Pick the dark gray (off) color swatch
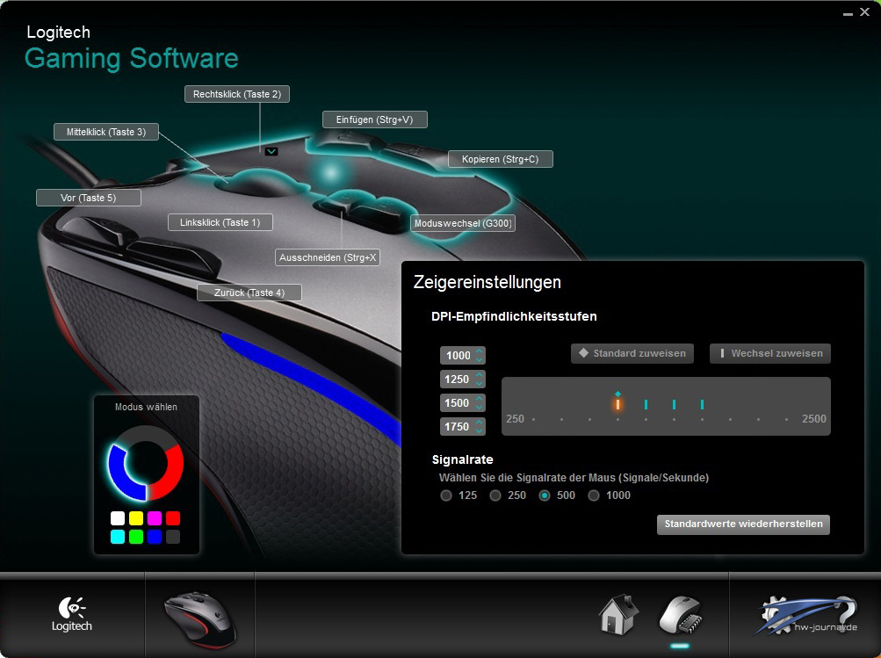This screenshot has width=881, height=658. pyautogui.click(x=173, y=537)
